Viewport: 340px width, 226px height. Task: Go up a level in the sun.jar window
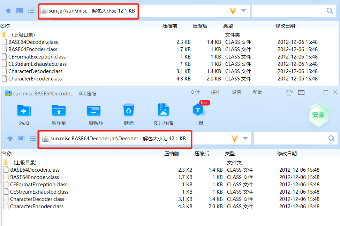(x=8, y=11)
